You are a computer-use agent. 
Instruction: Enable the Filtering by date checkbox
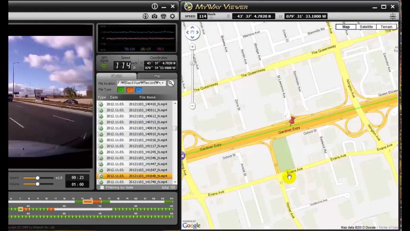click(x=102, y=187)
